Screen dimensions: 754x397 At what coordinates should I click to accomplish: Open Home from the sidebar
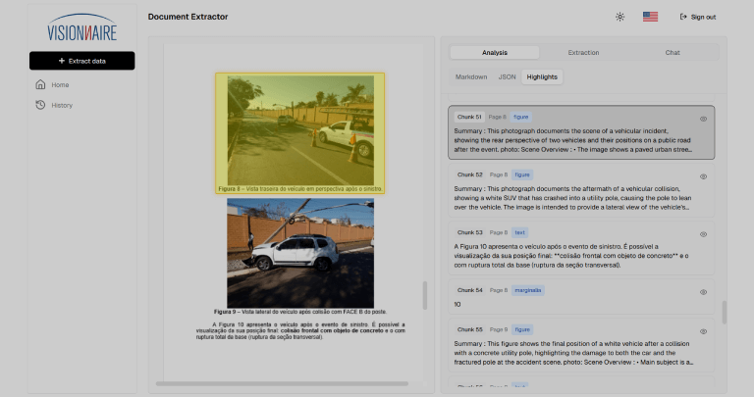(60, 84)
